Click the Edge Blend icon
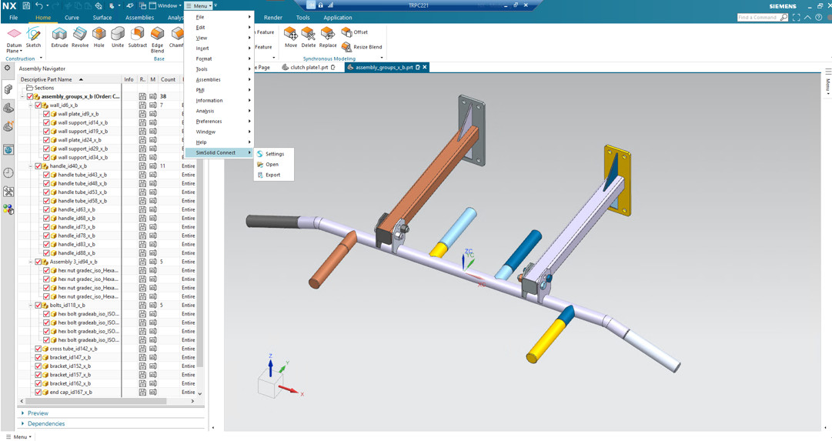Viewport: 832px width, 441px height. [x=157, y=36]
